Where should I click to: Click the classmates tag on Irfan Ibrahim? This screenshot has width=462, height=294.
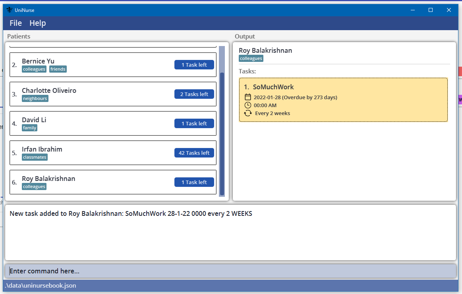point(35,157)
